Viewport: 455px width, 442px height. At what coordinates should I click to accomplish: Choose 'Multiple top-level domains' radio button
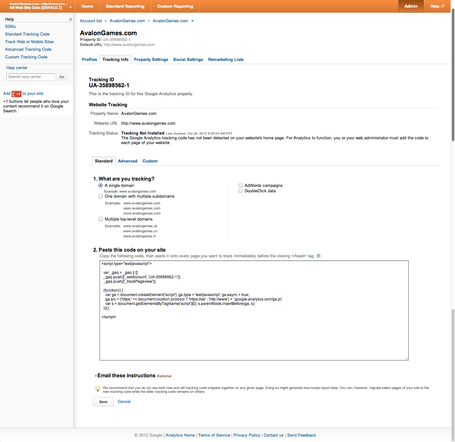pos(101,219)
